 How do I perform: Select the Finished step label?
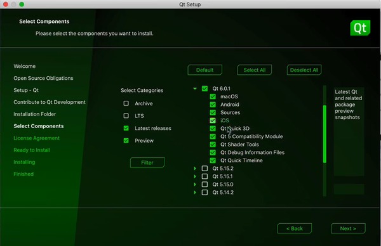(x=23, y=174)
